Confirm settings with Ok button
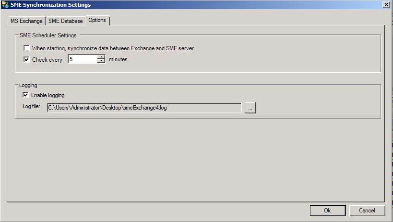Viewport: 393px width, 222px height. point(328,211)
